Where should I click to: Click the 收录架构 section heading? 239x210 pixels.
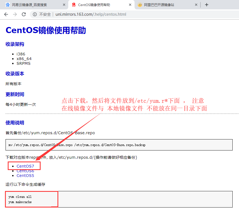[x=15, y=44]
